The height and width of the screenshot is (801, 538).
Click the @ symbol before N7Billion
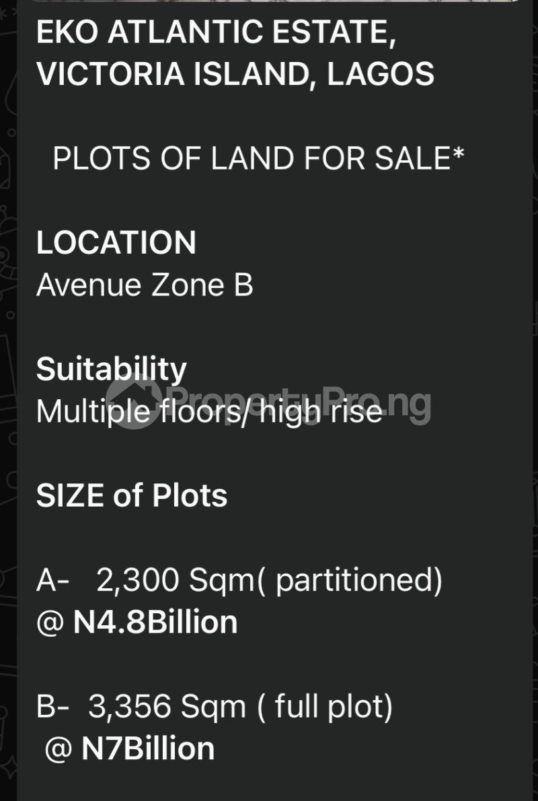click(59, 749)
